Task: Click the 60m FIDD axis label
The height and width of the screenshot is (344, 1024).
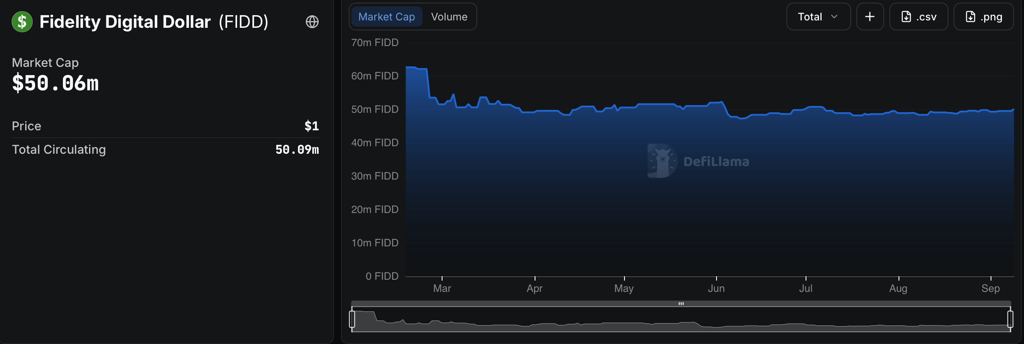Action: click(x=375, y=76)
